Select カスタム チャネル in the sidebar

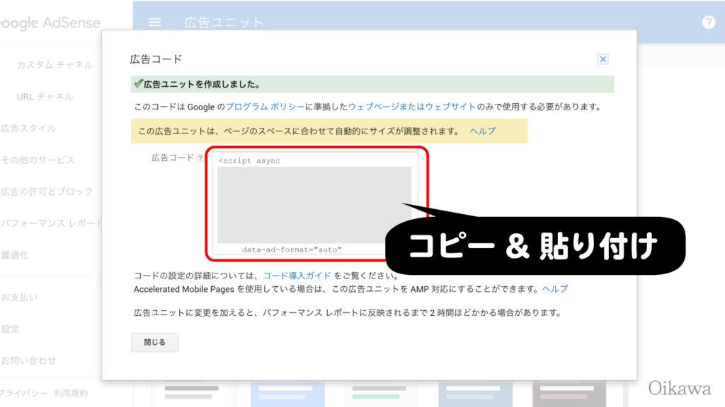point(55,65)
